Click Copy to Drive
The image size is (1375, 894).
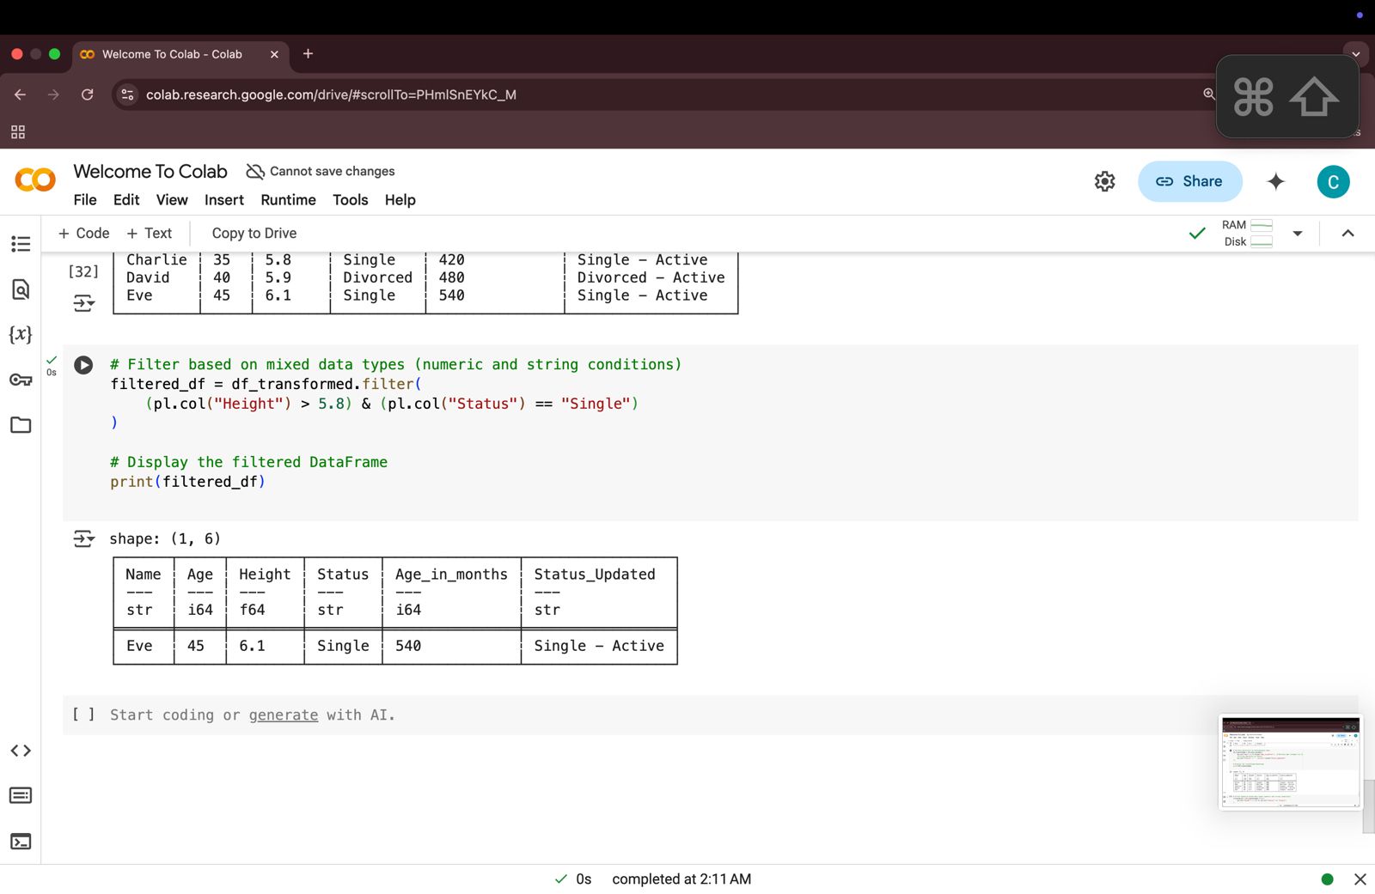coord(254,234)
